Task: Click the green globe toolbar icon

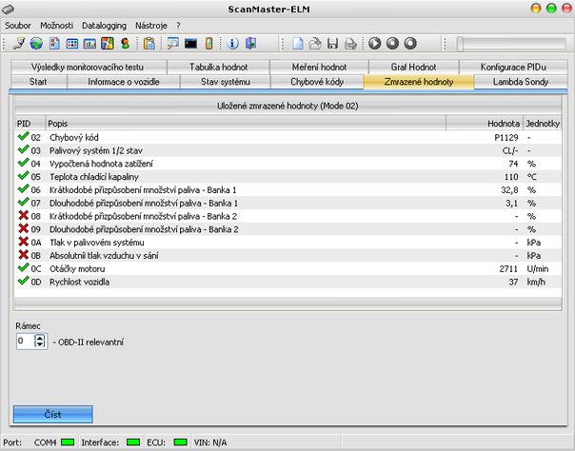Action: 36,43
